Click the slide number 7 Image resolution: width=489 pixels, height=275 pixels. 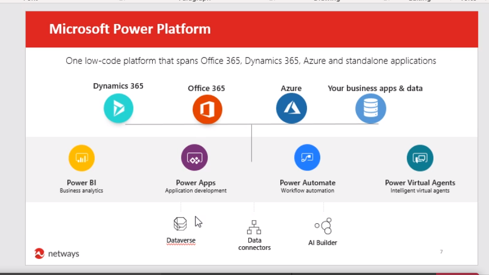click(x=441, y=252)
